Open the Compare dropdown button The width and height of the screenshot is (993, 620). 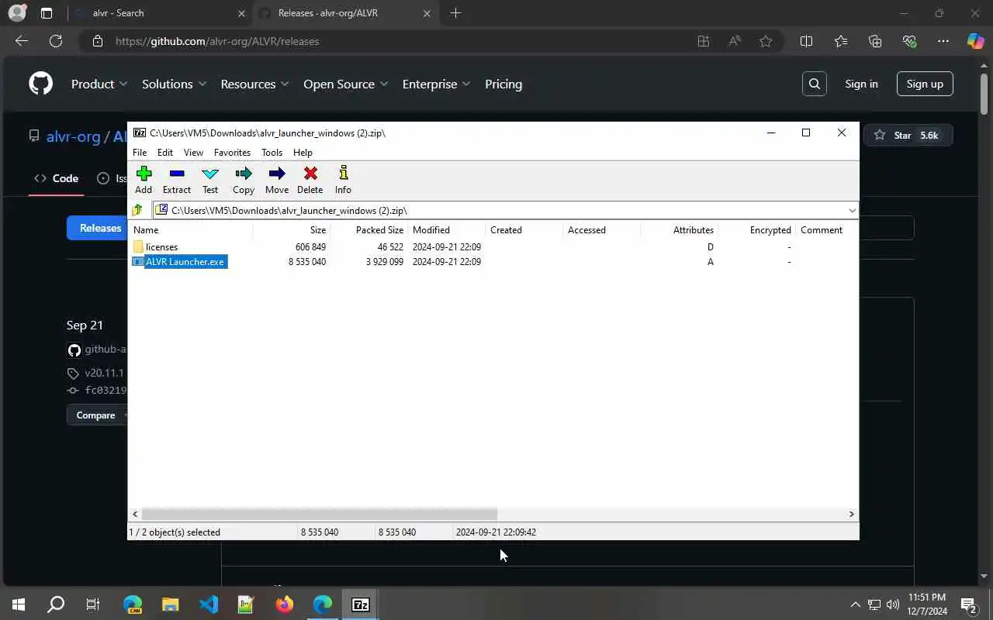coord(99,415)
